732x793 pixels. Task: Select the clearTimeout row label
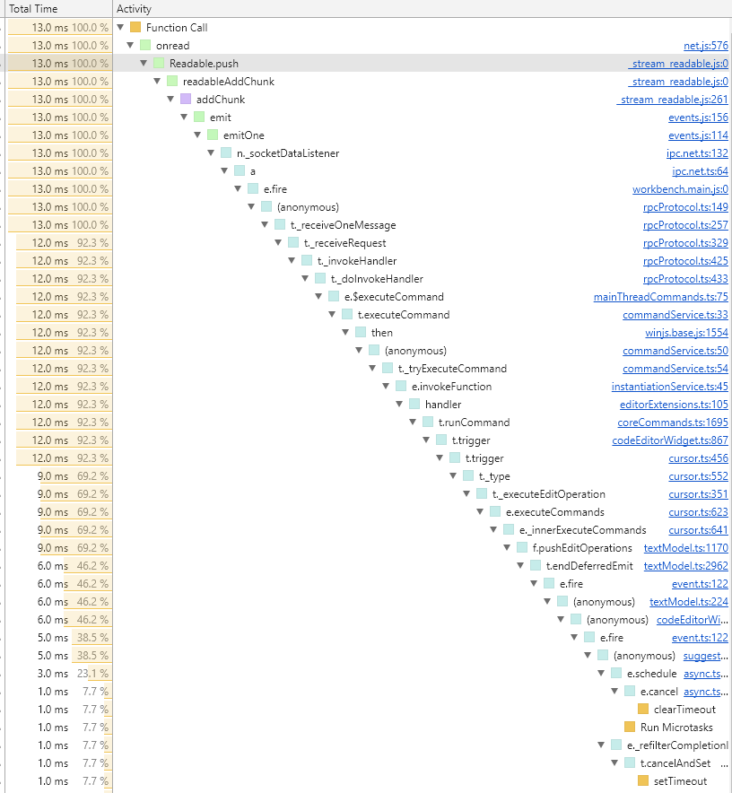684,710
